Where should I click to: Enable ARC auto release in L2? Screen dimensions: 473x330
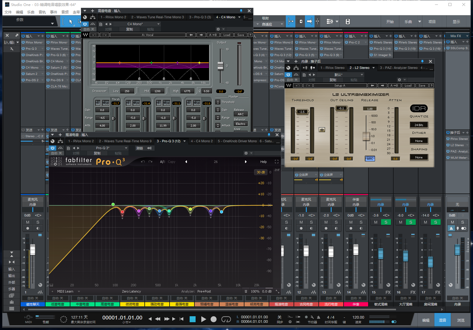point(370,159)
